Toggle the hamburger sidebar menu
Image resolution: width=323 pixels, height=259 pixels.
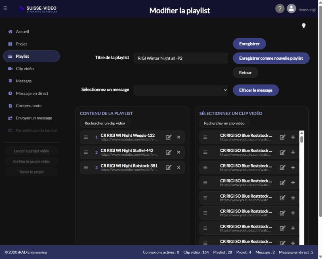pos(5,8)
